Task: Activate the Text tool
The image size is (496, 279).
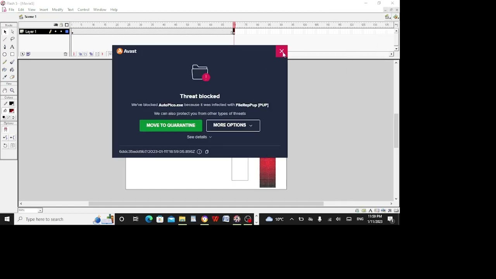Action: click(x=12, y=47)
